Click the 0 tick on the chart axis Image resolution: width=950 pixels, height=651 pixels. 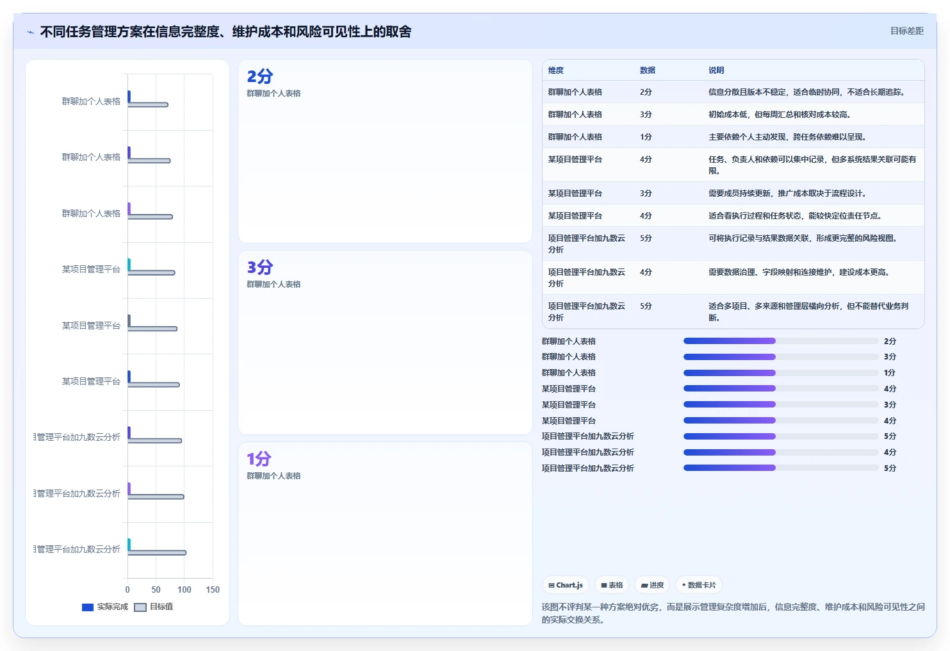127,589
